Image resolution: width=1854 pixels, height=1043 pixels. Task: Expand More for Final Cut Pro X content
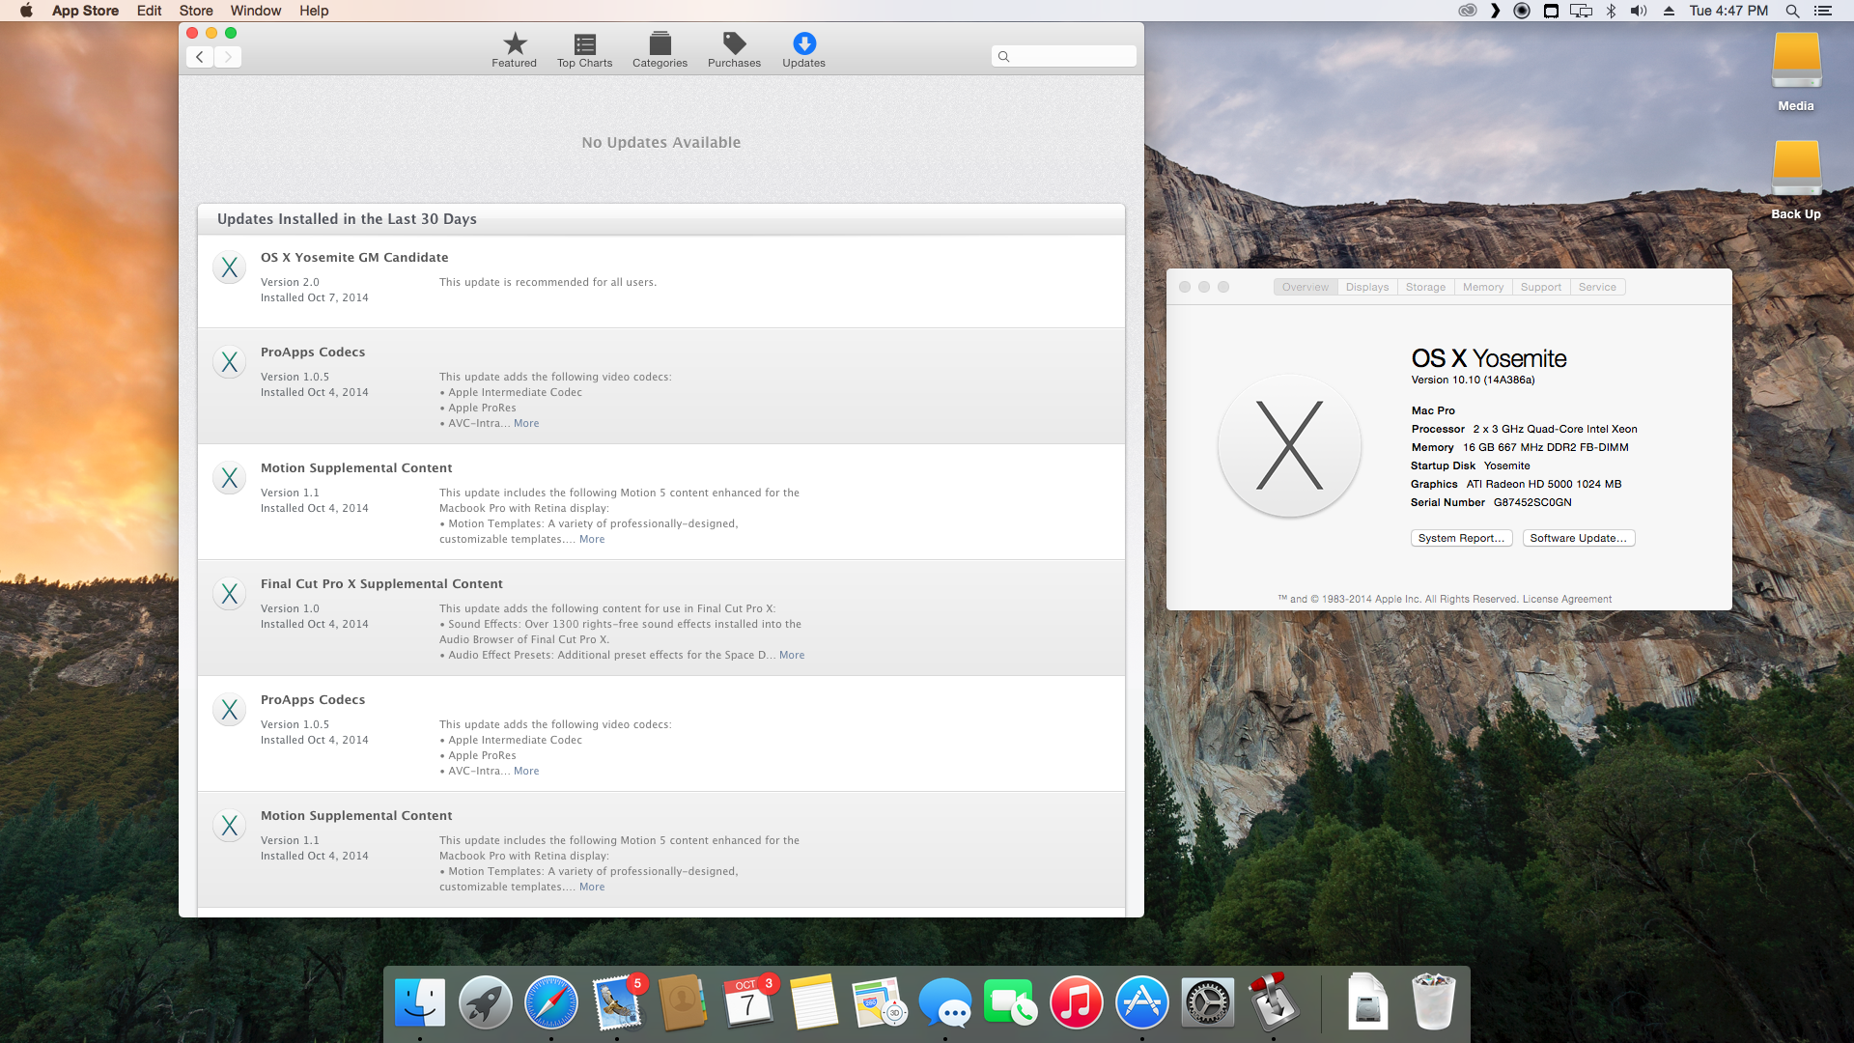[792, 655]
